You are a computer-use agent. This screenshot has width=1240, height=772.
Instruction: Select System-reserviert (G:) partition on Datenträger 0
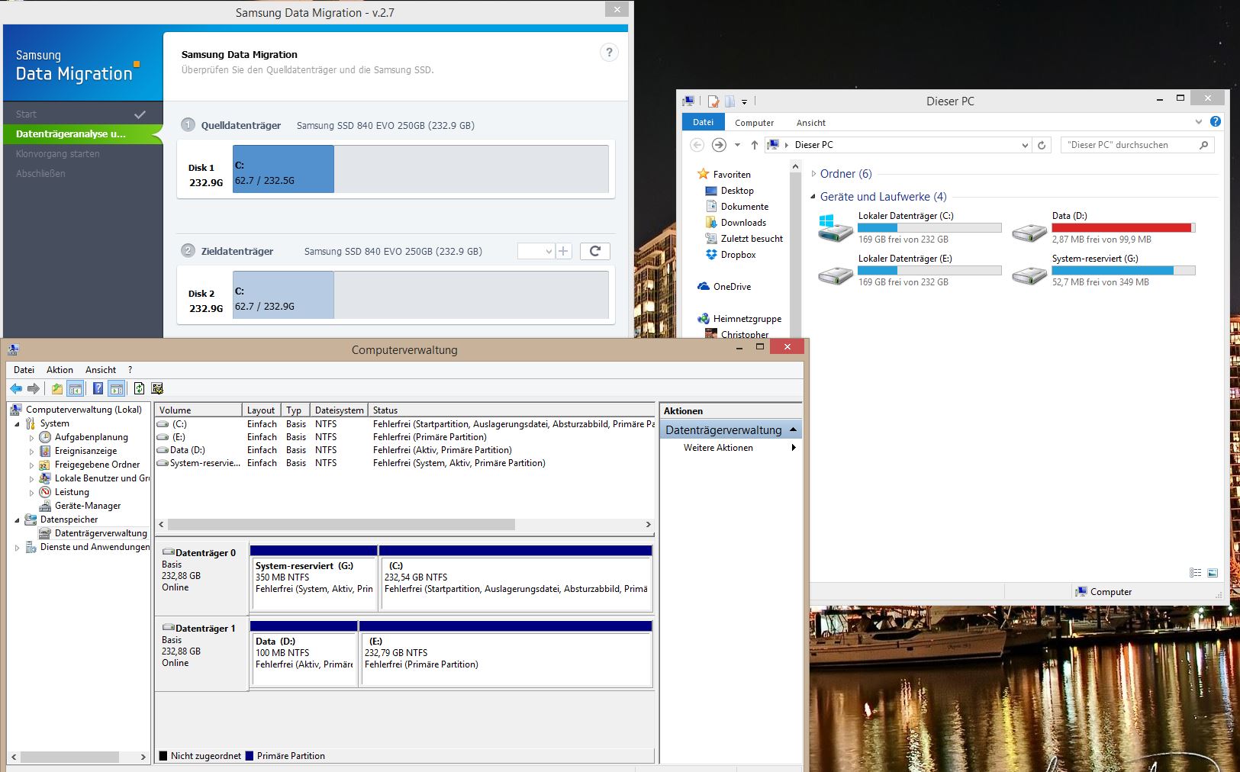coord(314,578)
